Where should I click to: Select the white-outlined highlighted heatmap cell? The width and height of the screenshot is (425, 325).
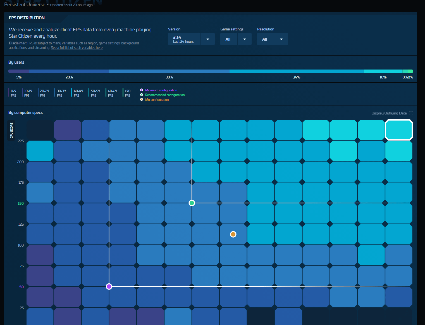[399, 130]
